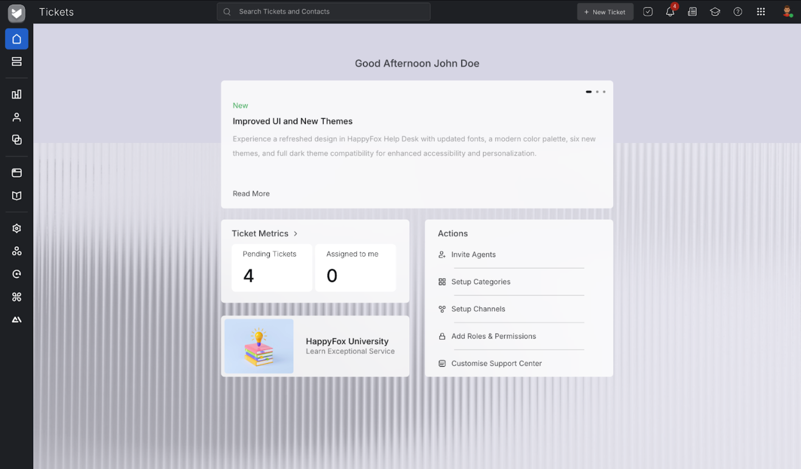Select the third carousel dot on announcement card
The image size is (801, 469).
604,92
